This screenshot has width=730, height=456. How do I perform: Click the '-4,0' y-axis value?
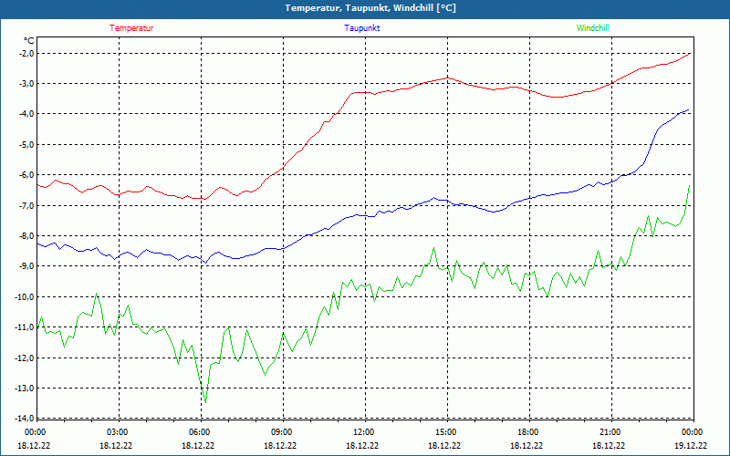click(x=26, y=114)
